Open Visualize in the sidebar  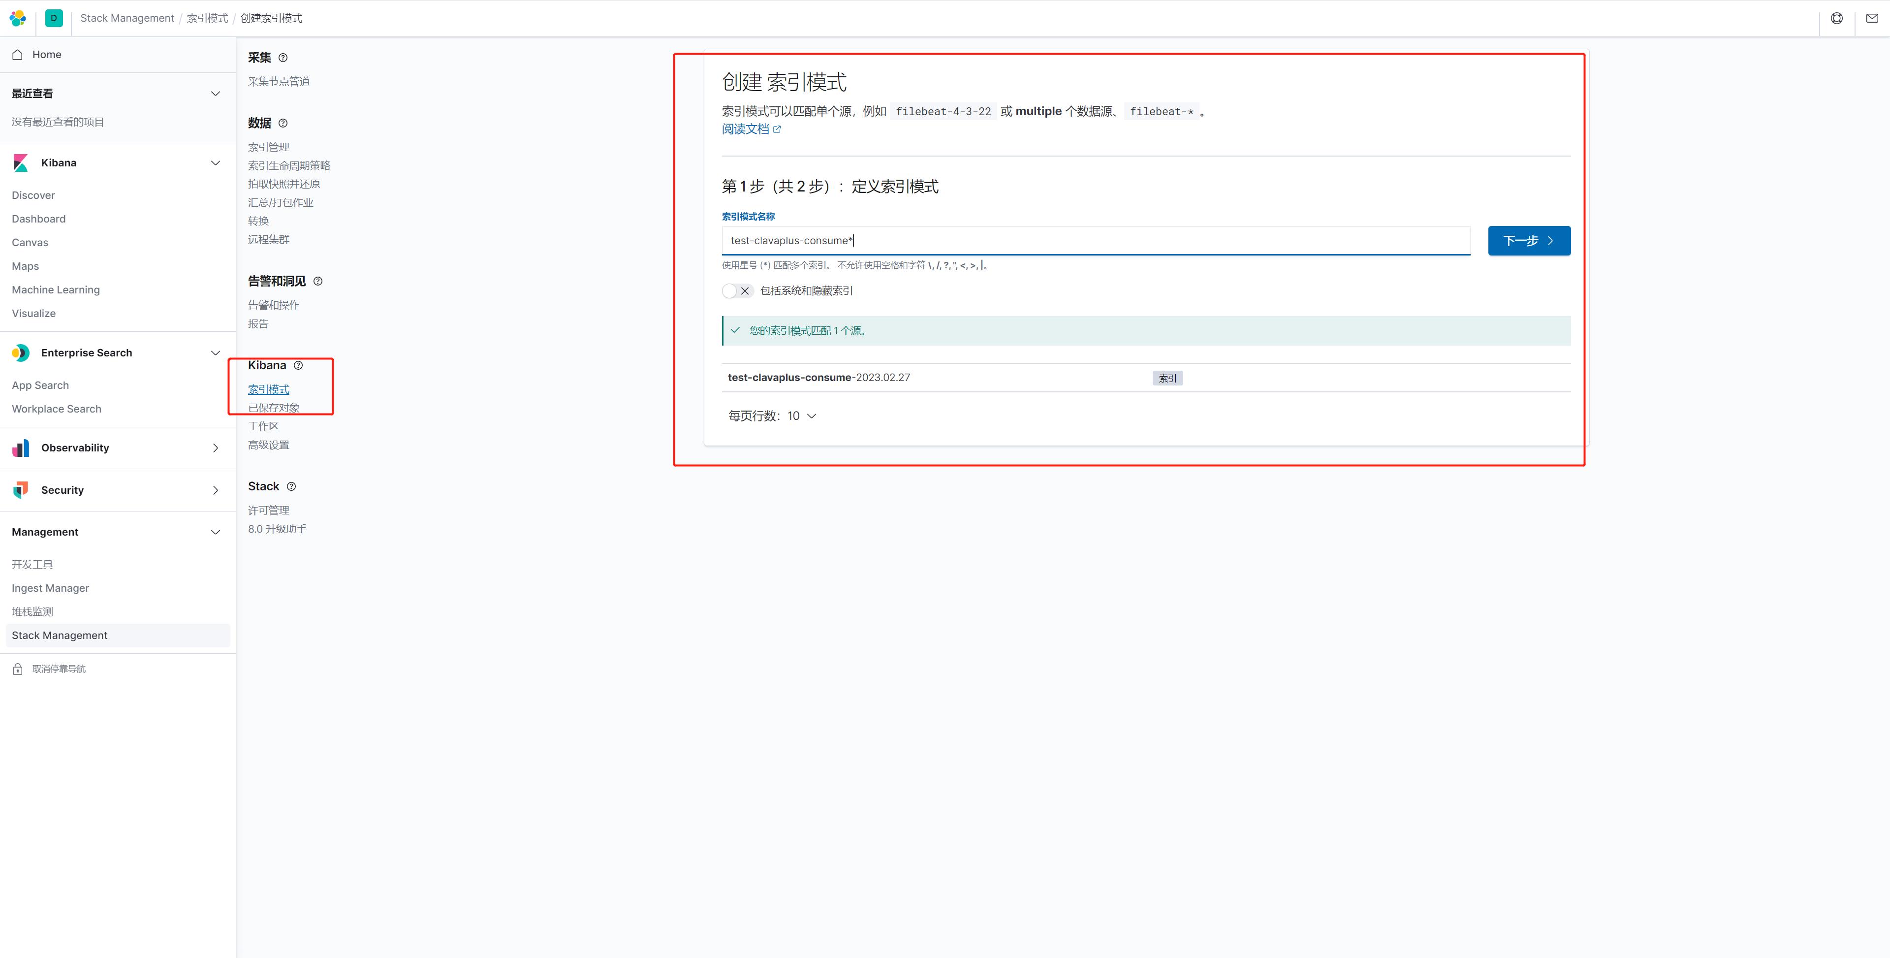pyautogui.click(x=34, y=313)
